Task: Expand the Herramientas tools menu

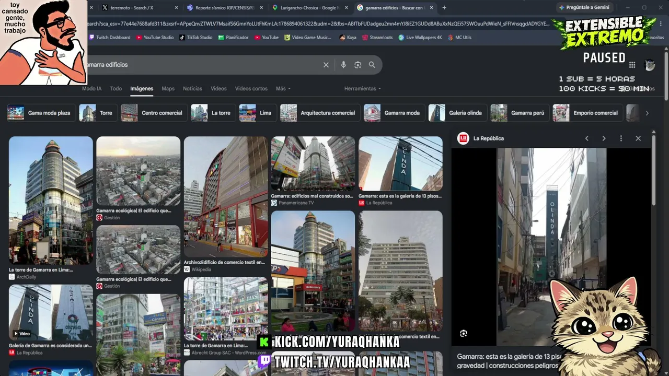Action: (x=363, y=89)
